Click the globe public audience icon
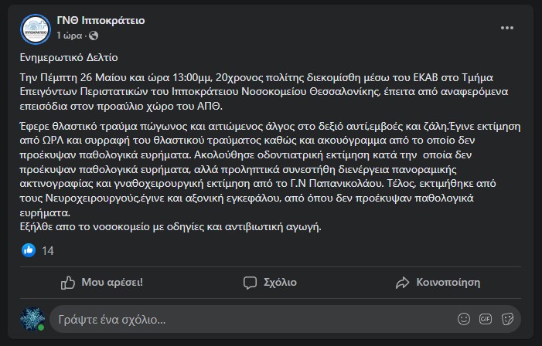 [x=94, y=36]
